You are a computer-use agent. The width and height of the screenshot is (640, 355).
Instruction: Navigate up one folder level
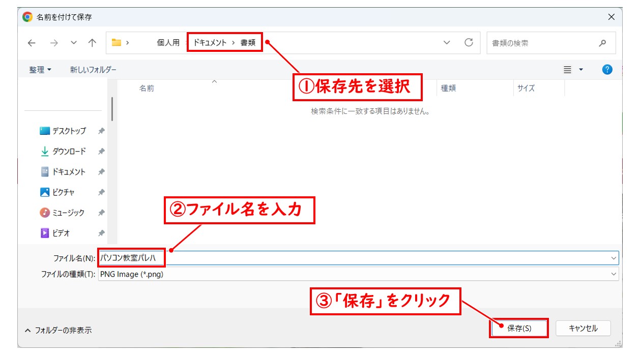pyautogui.click(x=91, y=43)
